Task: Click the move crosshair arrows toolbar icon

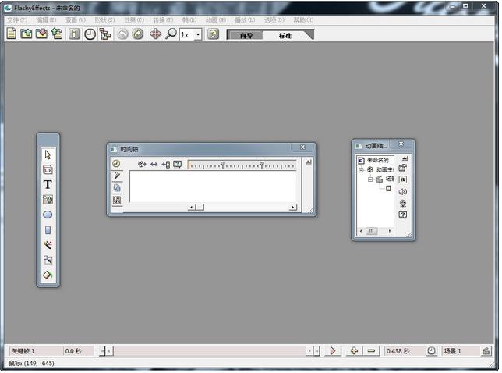Action: (155, 34)
